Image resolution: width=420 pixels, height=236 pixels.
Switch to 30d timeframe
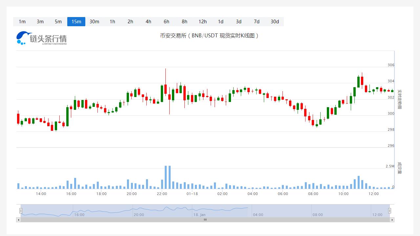(x=275, y=22)
